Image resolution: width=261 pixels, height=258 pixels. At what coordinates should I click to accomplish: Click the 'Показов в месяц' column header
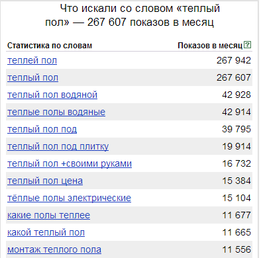[210, 46]
